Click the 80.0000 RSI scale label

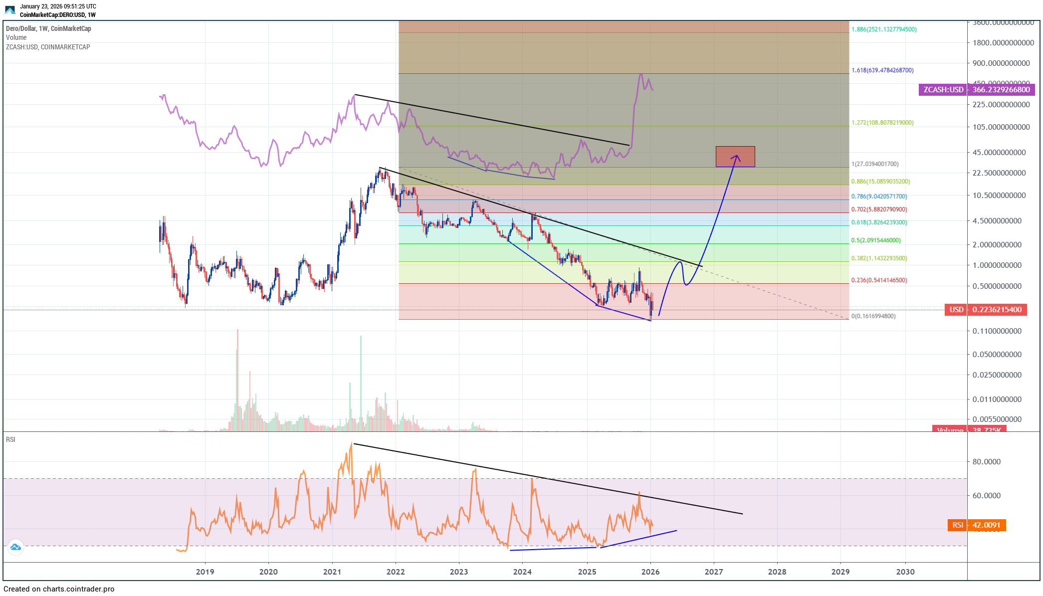(986, 462)
